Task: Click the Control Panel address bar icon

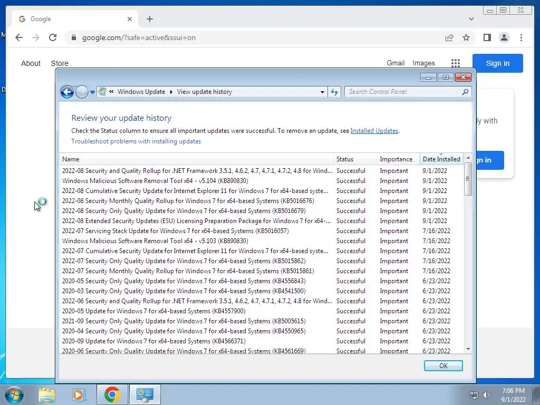Action: 102,92
